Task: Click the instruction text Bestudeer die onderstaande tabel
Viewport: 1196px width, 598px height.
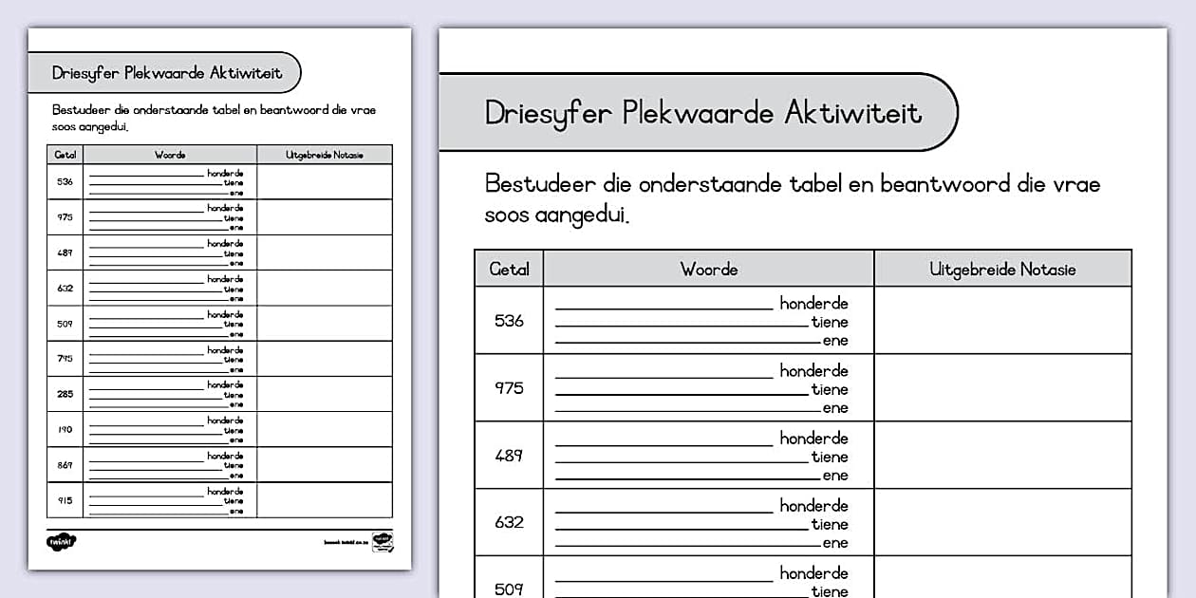Action: coord(791,197)
